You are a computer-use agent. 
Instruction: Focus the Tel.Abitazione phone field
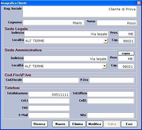[49, 94]
